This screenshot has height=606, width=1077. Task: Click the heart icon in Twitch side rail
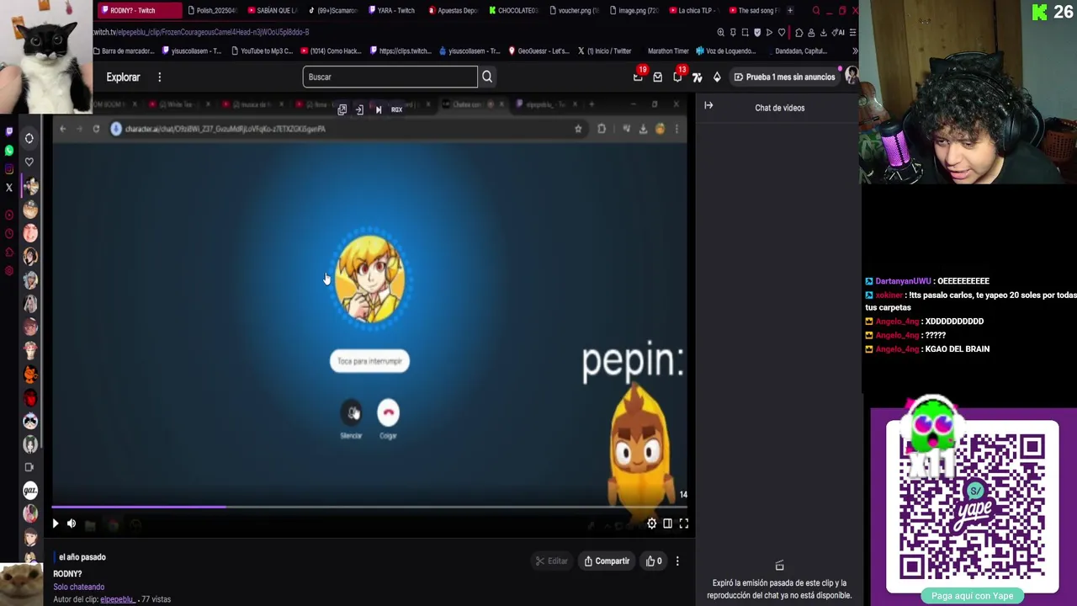[29, 162]
